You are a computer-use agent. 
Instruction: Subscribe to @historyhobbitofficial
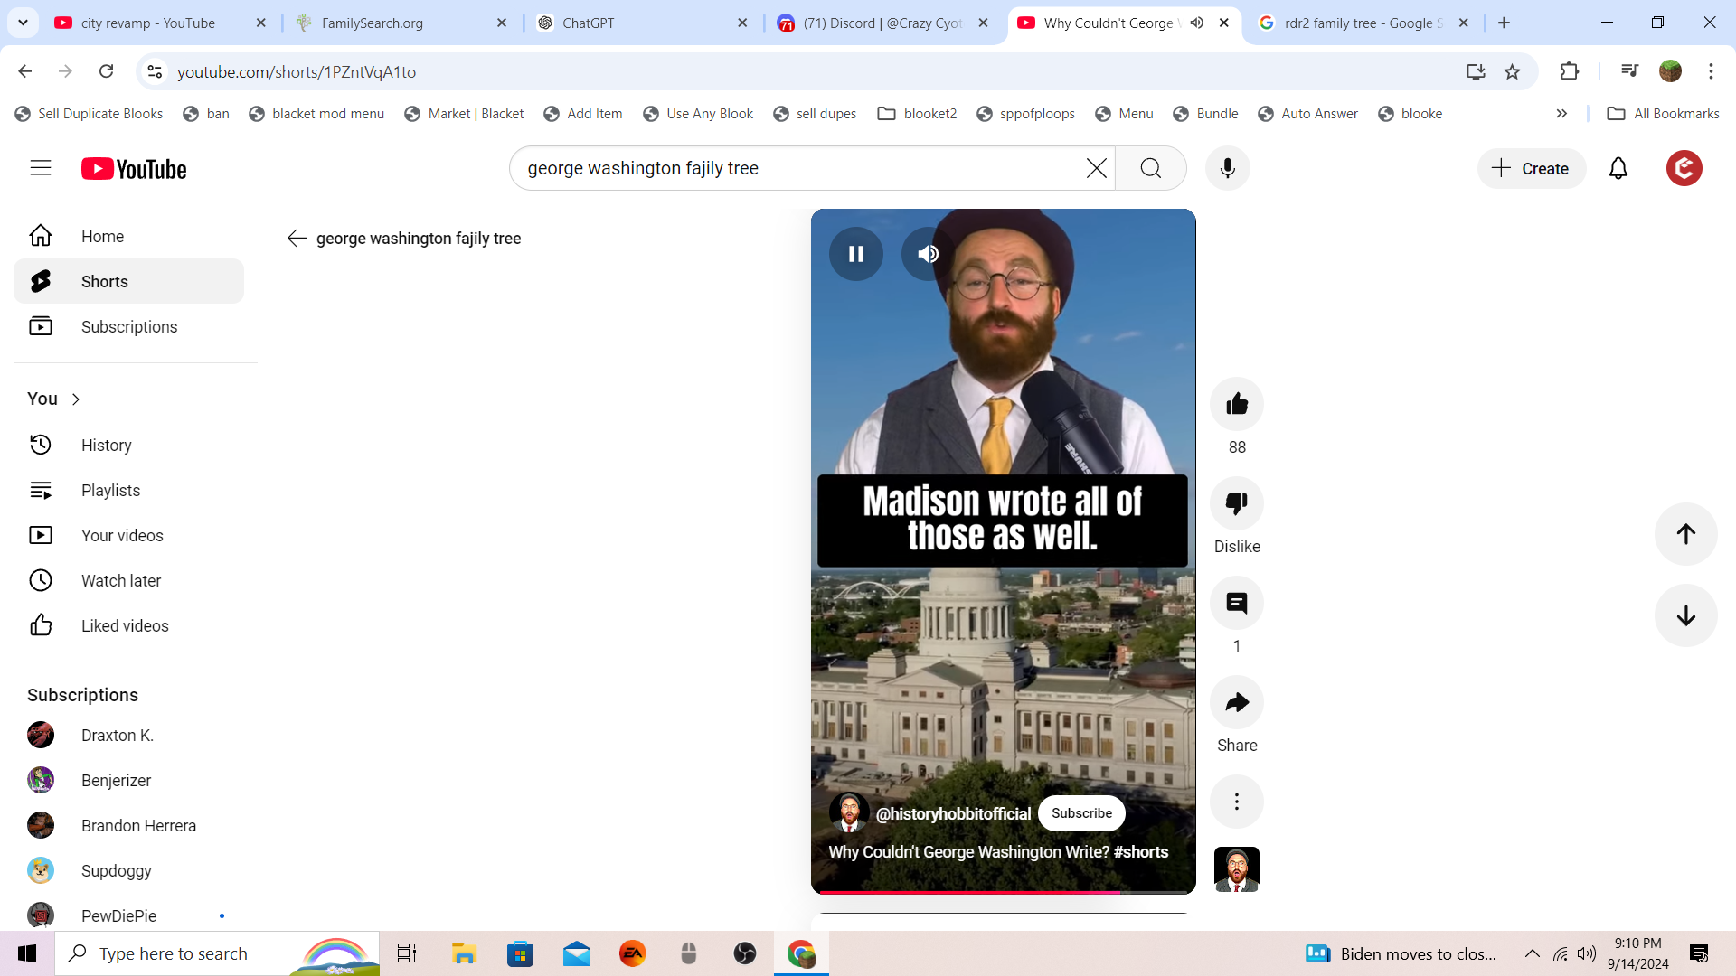point(1081,813)
